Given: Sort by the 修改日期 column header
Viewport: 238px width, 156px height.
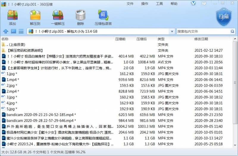Looking at the screenshot, I should (x=201, y=39).
